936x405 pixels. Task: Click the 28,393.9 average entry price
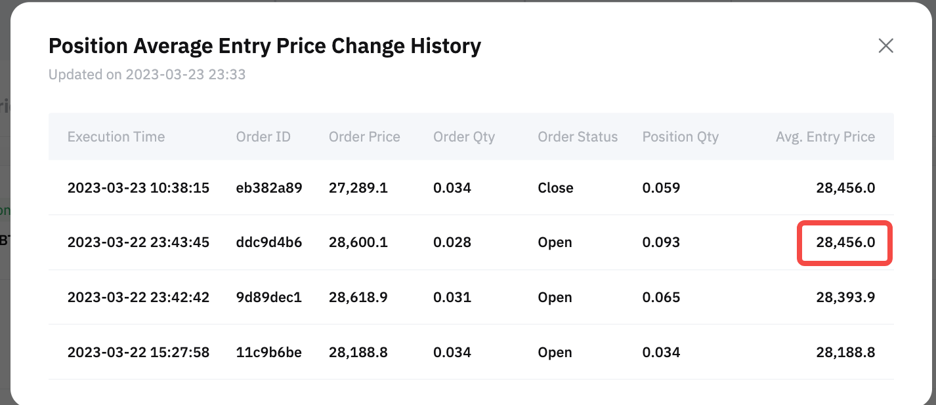[x=845, y=298]
